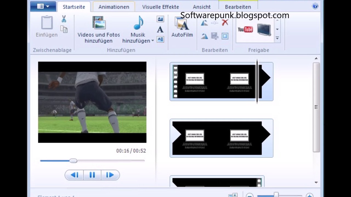Click the Einfügen clipboard paste button
This screenshot has height=197, width=351.
click(x=47, y=27)
